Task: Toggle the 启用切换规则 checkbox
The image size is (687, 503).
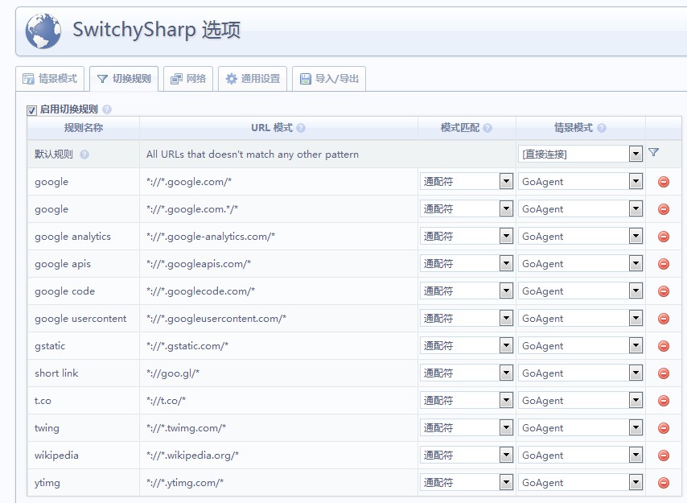Action: click(x=31, y=110)
